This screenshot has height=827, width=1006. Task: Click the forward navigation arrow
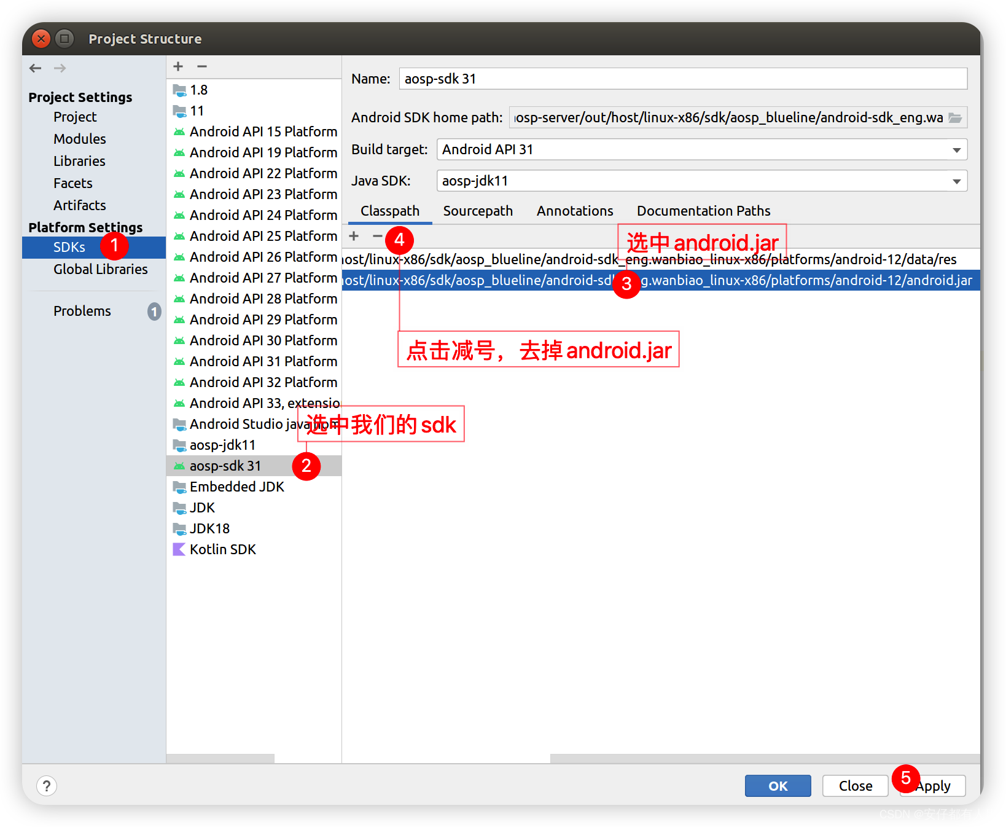(x=60, y=68)
